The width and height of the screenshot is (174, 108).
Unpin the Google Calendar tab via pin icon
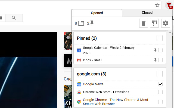pos(155,50)
